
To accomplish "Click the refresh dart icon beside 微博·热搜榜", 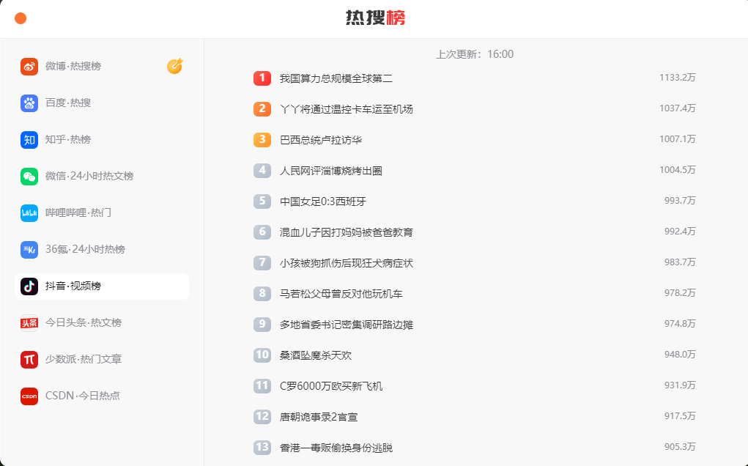I will [174, 66].
